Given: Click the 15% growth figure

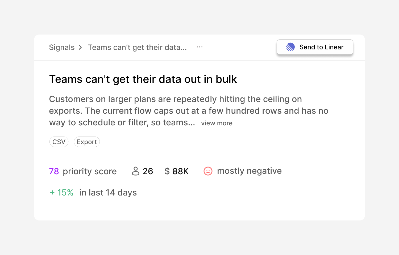Looking at the screenshot, I should click(x=65, y=193).
